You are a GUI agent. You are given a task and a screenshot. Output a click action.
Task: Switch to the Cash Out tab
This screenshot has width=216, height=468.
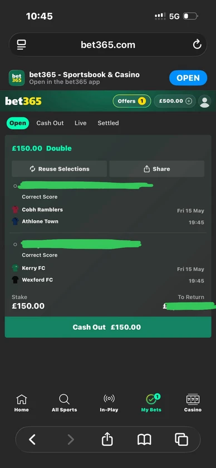pyautogui.click(x=50, y=123)
